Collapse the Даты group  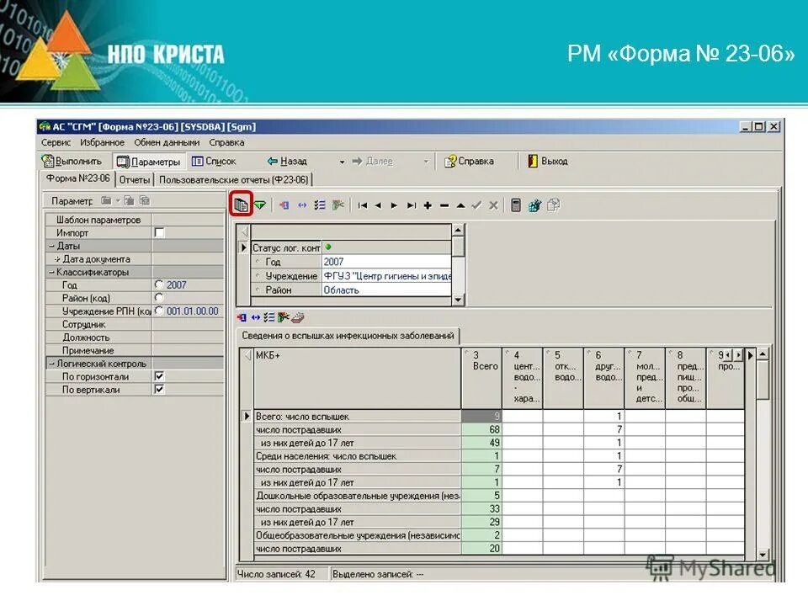[51, 246]
